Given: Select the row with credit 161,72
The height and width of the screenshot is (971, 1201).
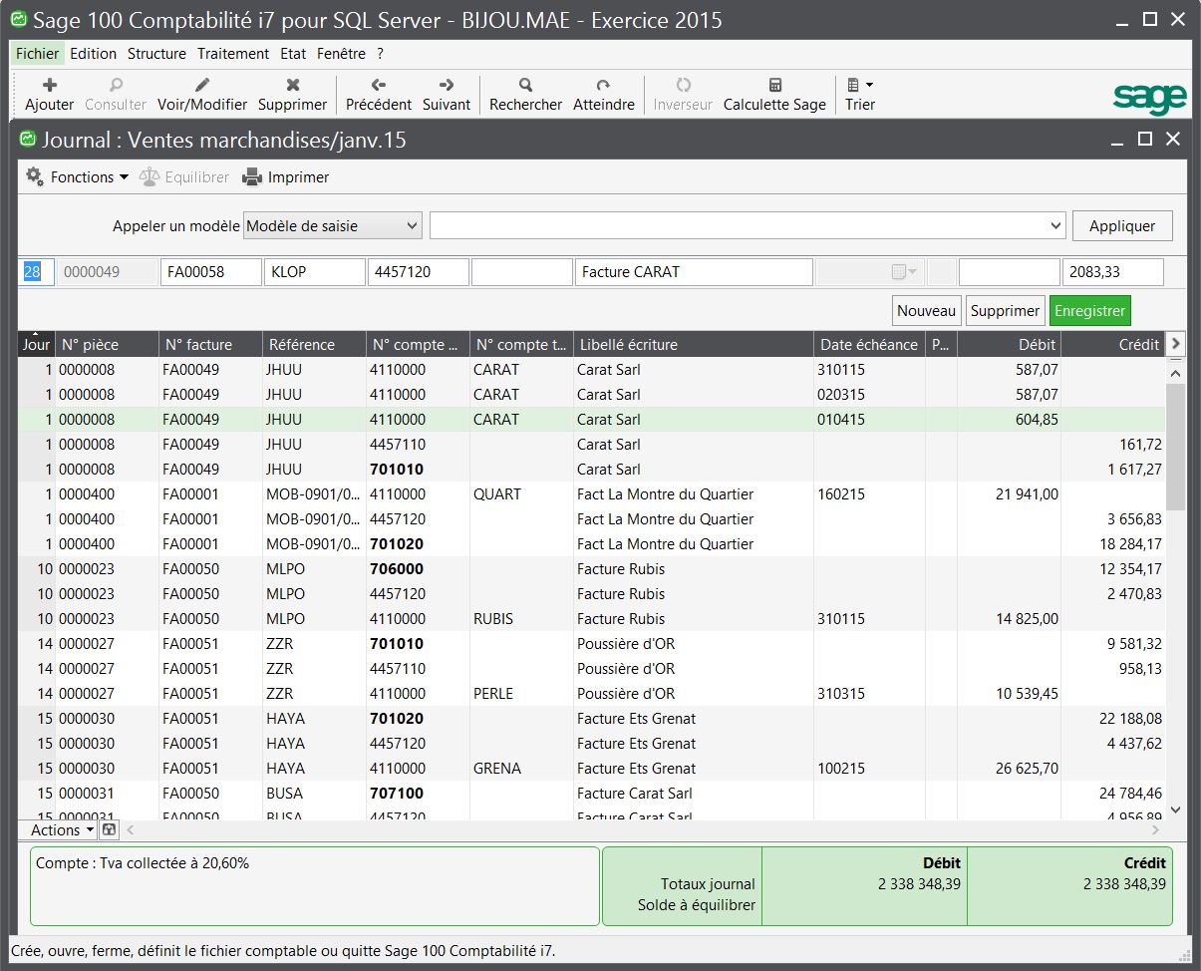Looking at the screenshot, I should click(591, 444).
